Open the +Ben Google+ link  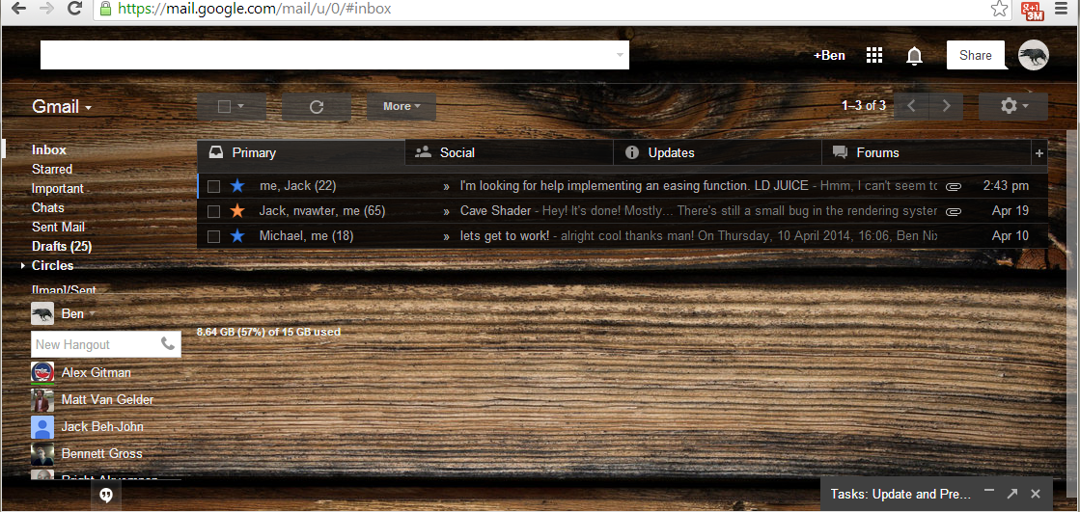point(829,56)
